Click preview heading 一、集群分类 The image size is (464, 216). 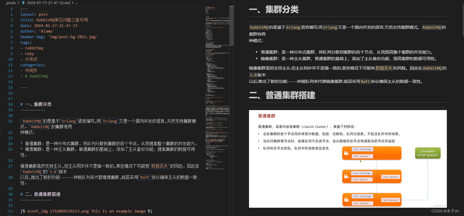274,9
